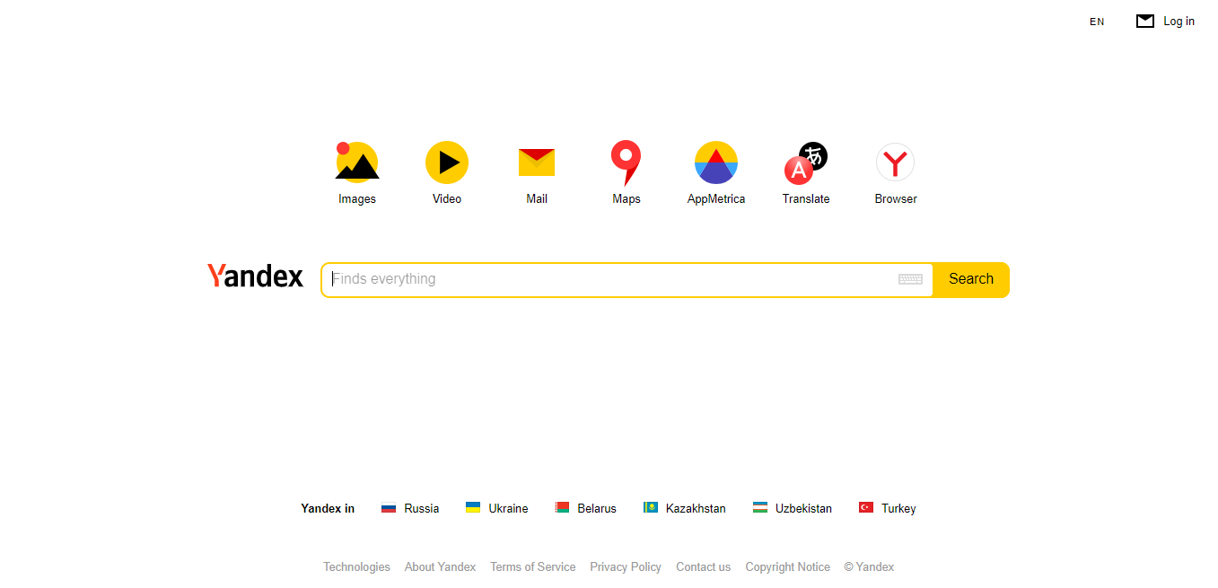Open the Privacy Policy link
The height and width of the screenshot is (588, 1218).
coord(626,566)
